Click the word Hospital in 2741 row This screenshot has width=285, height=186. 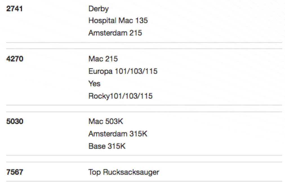(102, 21)
